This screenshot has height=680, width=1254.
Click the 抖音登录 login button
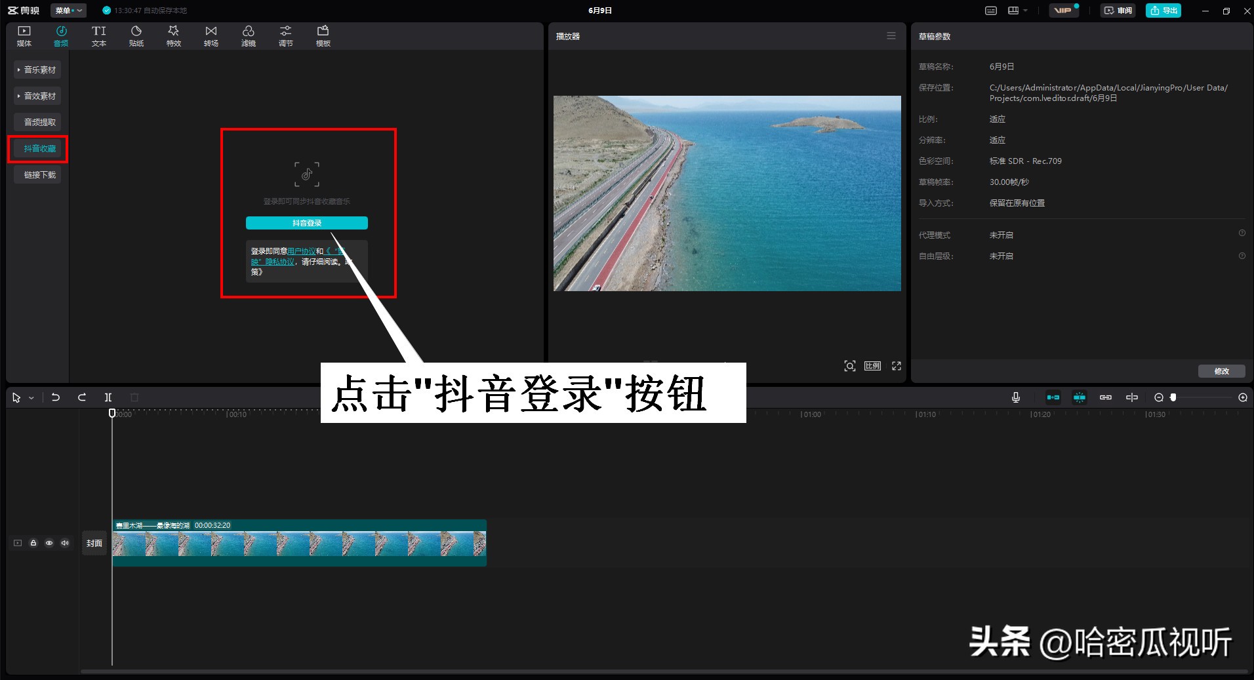[x=307, y=223]
